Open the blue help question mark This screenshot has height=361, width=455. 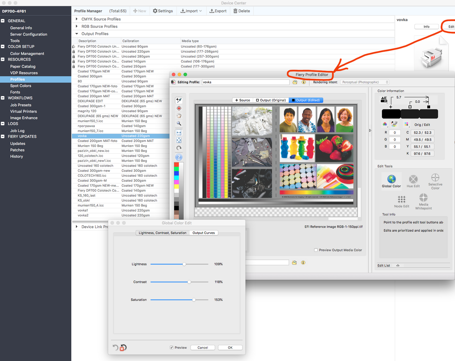(x=179, y=157)
